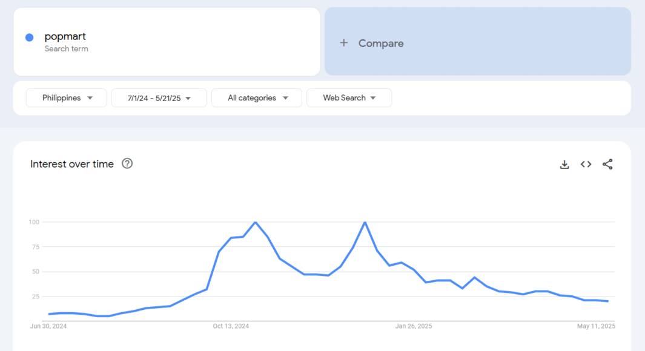Viewport: 645px width, 351px height.
Task: Click the plus icon in the Compare box
Action: pos(343,42)
